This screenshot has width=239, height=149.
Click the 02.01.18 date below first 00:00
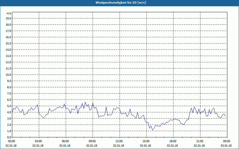click(11, 146)
